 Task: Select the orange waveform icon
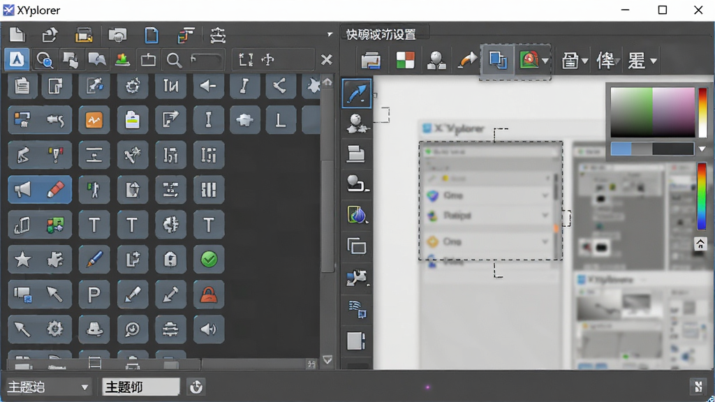coord(94,120)
